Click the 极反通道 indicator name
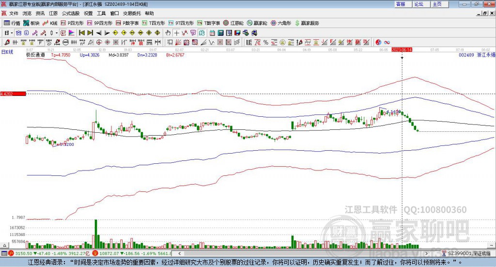Viewport: 496px width, 267px height. [x=35, y=55]
